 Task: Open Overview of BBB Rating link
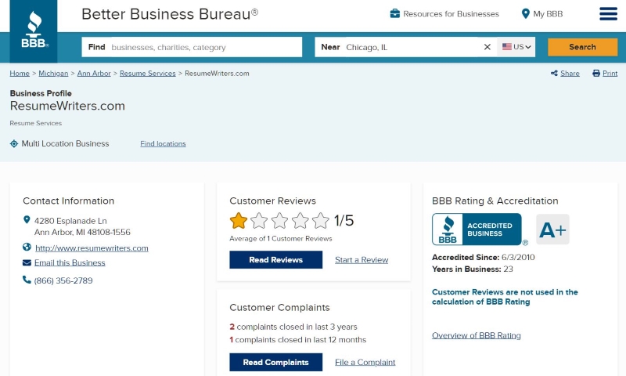[x=477, y=335]
